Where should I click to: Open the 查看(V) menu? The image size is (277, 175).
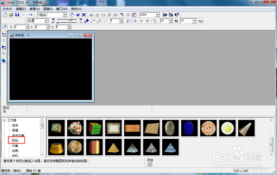pos(34,9)
